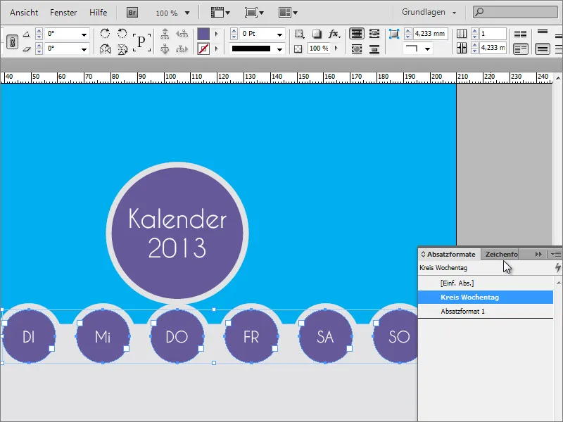Image resolution: width=563 pixels, height=422 pixels.
Task: Open the rotation angle dropdown
Action: pos(84,34)
